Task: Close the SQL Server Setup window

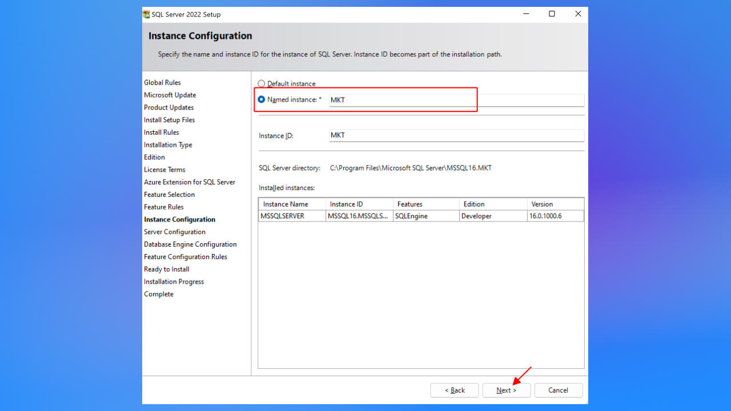Action: pos(578,14)
